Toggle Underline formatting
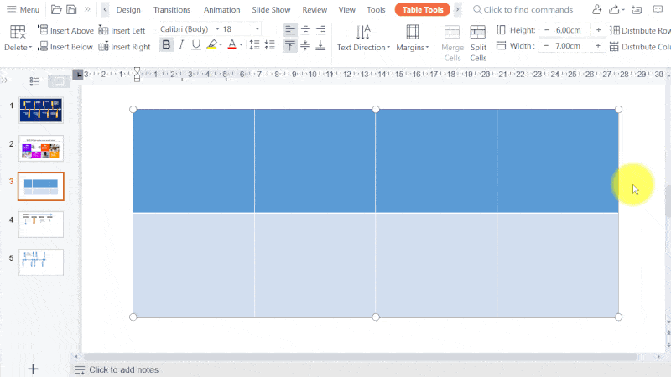 pos(196,44)
